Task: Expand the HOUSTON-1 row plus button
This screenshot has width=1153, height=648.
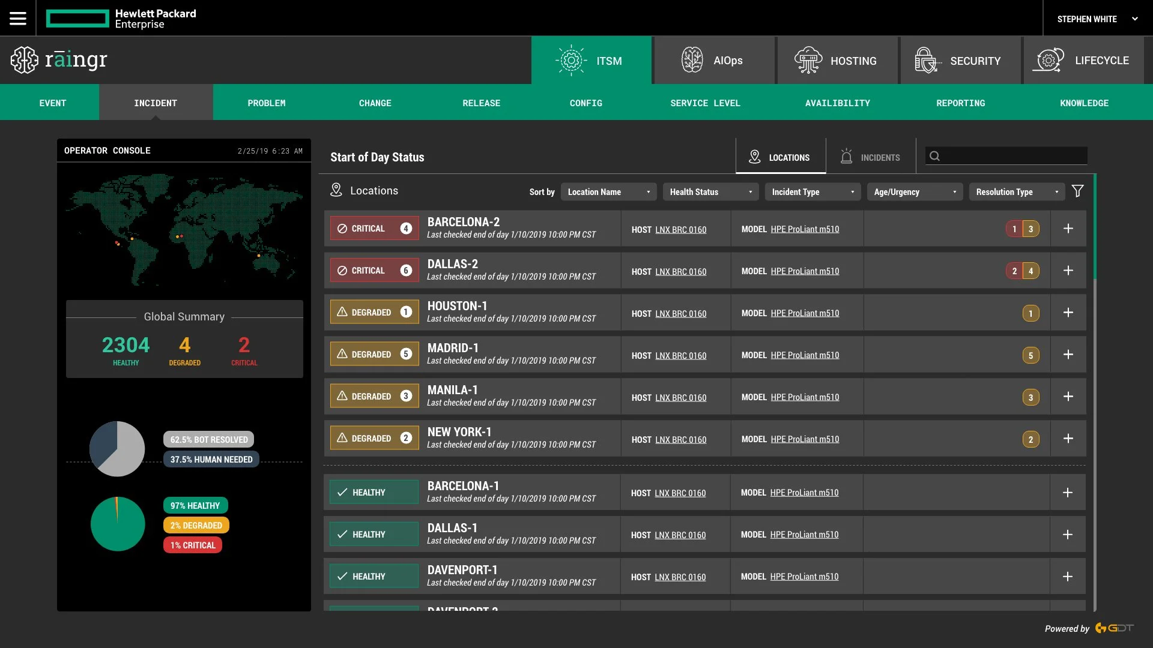Action: point(1068,313)
